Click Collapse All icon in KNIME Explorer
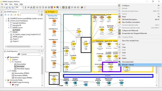This screenshot has height=91, width=162. tap(8, 15)
